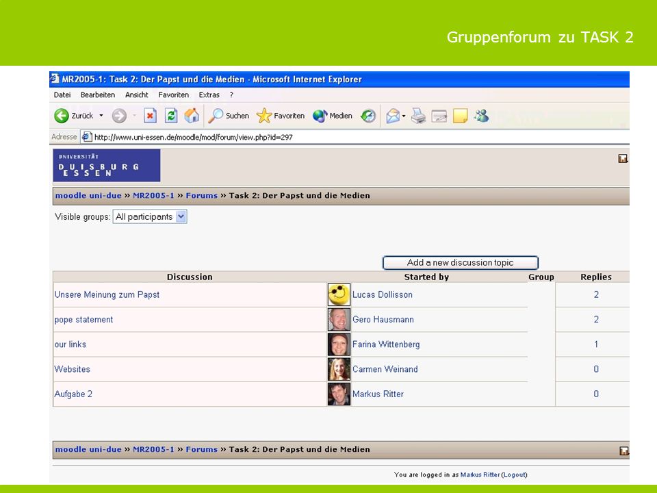The width and height of the screenshot is (657, 493).
Task: Click the Home house icon
Action: click(192, 116)
